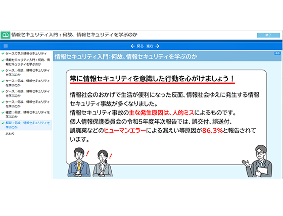Click the red text 主な発生原因は、人的ミス
The height and width of the screenshot is (216, 283).
[161, 113]
